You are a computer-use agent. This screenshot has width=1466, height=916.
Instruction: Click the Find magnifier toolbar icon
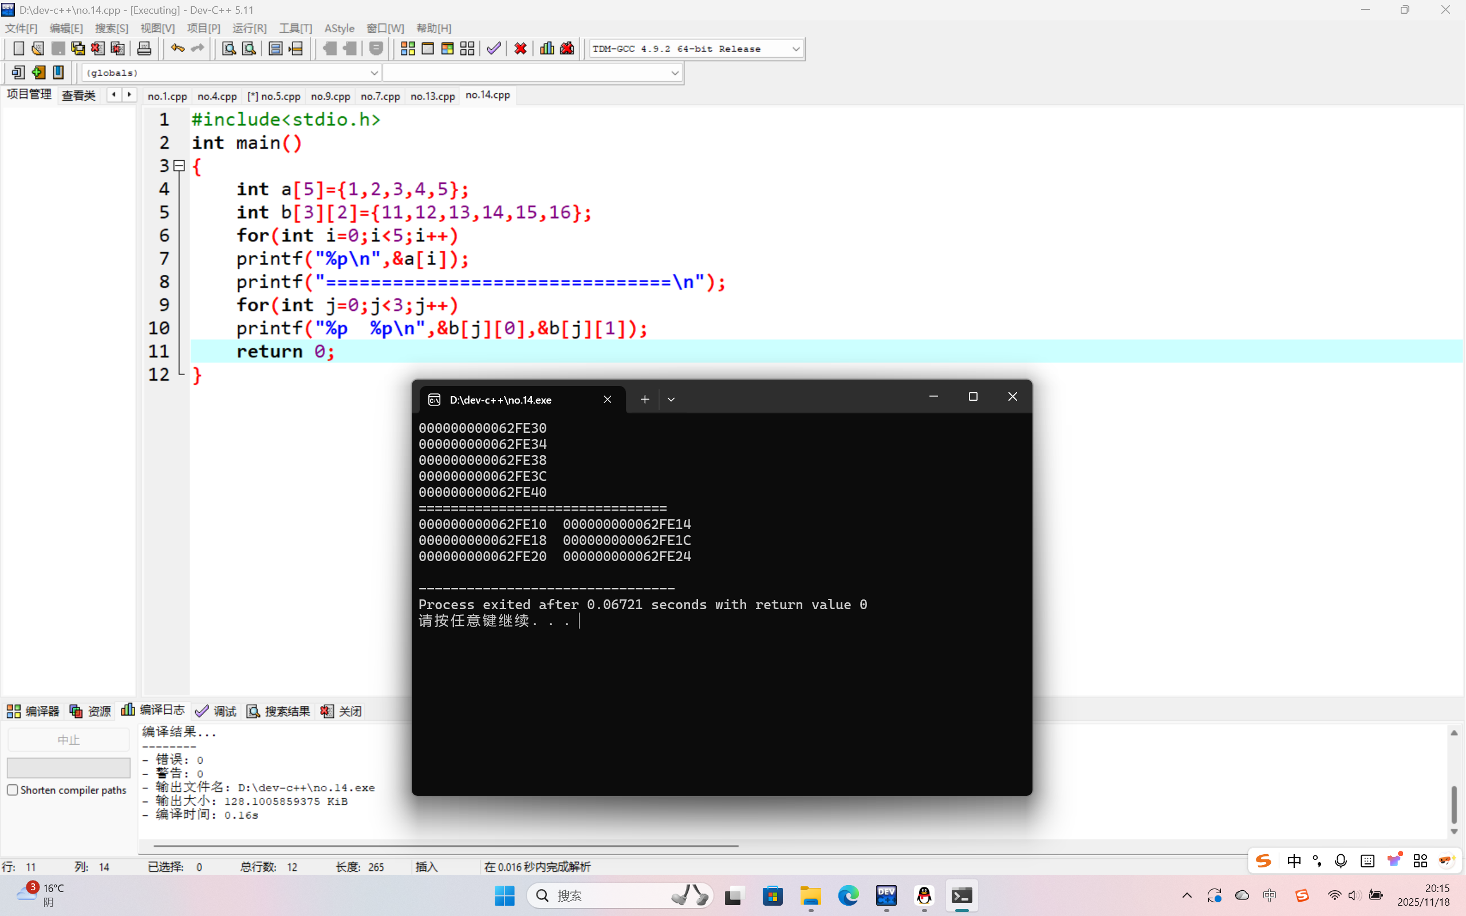pyautogui.click(x=228, y=49)
